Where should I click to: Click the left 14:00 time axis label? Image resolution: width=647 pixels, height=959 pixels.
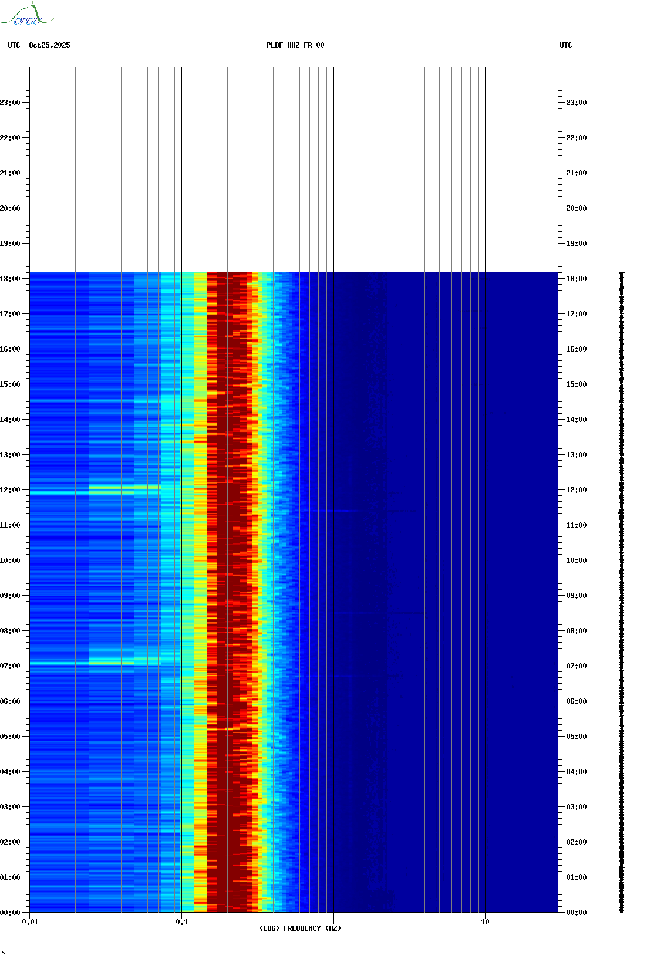(x=10, y=420)
